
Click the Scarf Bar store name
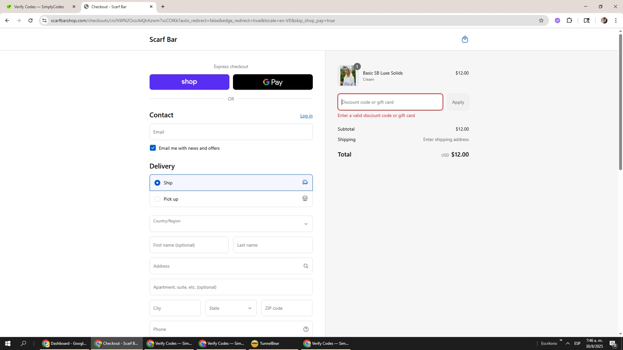click(x=163, y=39)
